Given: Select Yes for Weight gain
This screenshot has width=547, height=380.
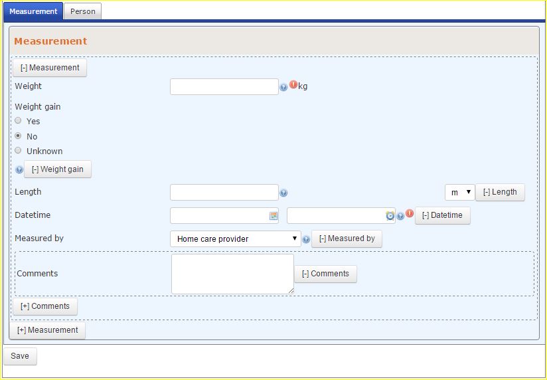Looking at the screenshot, I should (18, 120).
